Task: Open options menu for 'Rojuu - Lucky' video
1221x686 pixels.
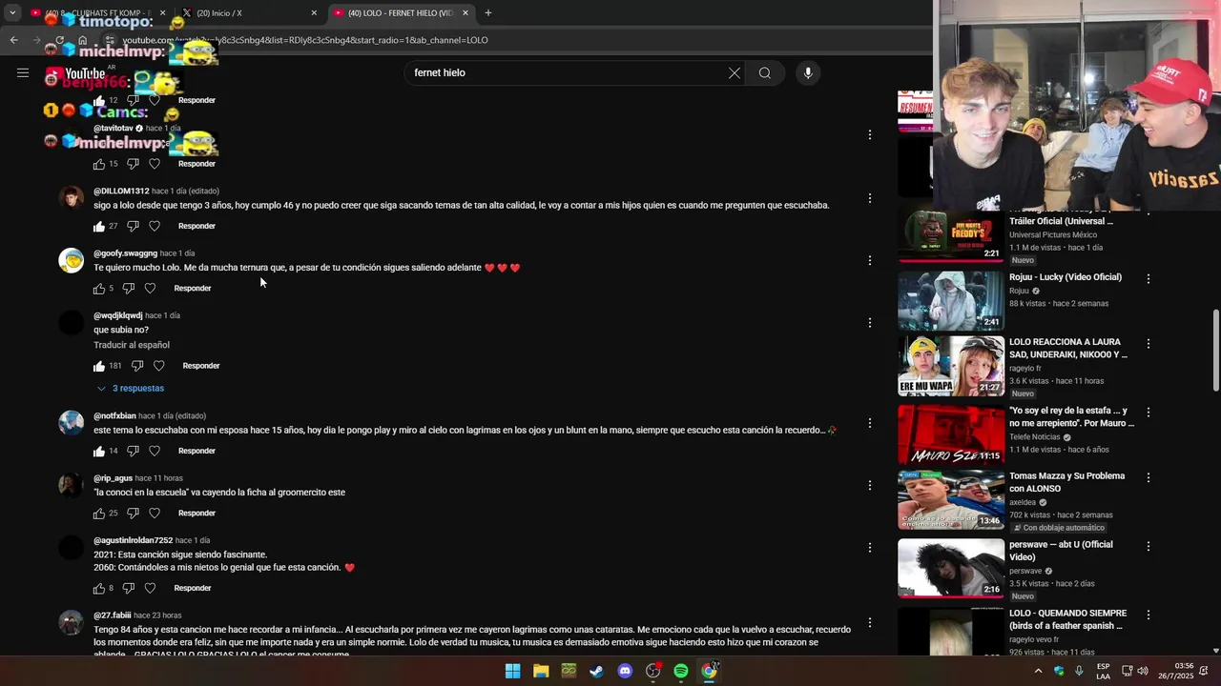Action: coord(1149,279)
